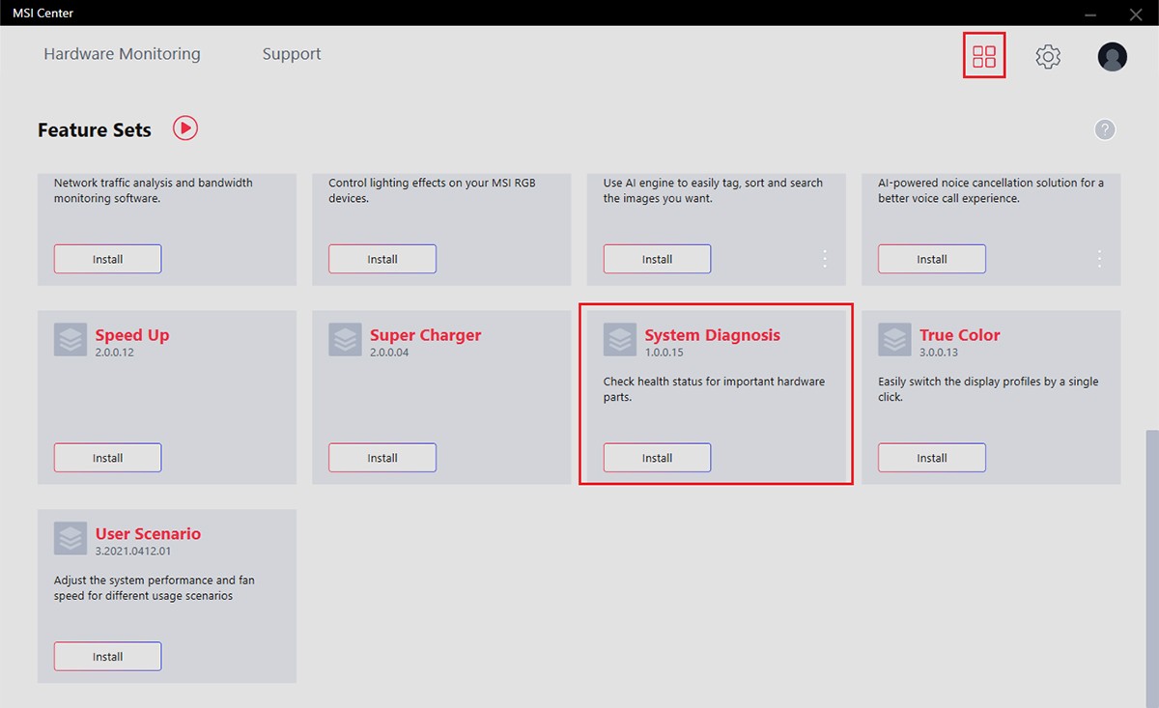Switch to Hardware Monitoring tab

[122, 54]
